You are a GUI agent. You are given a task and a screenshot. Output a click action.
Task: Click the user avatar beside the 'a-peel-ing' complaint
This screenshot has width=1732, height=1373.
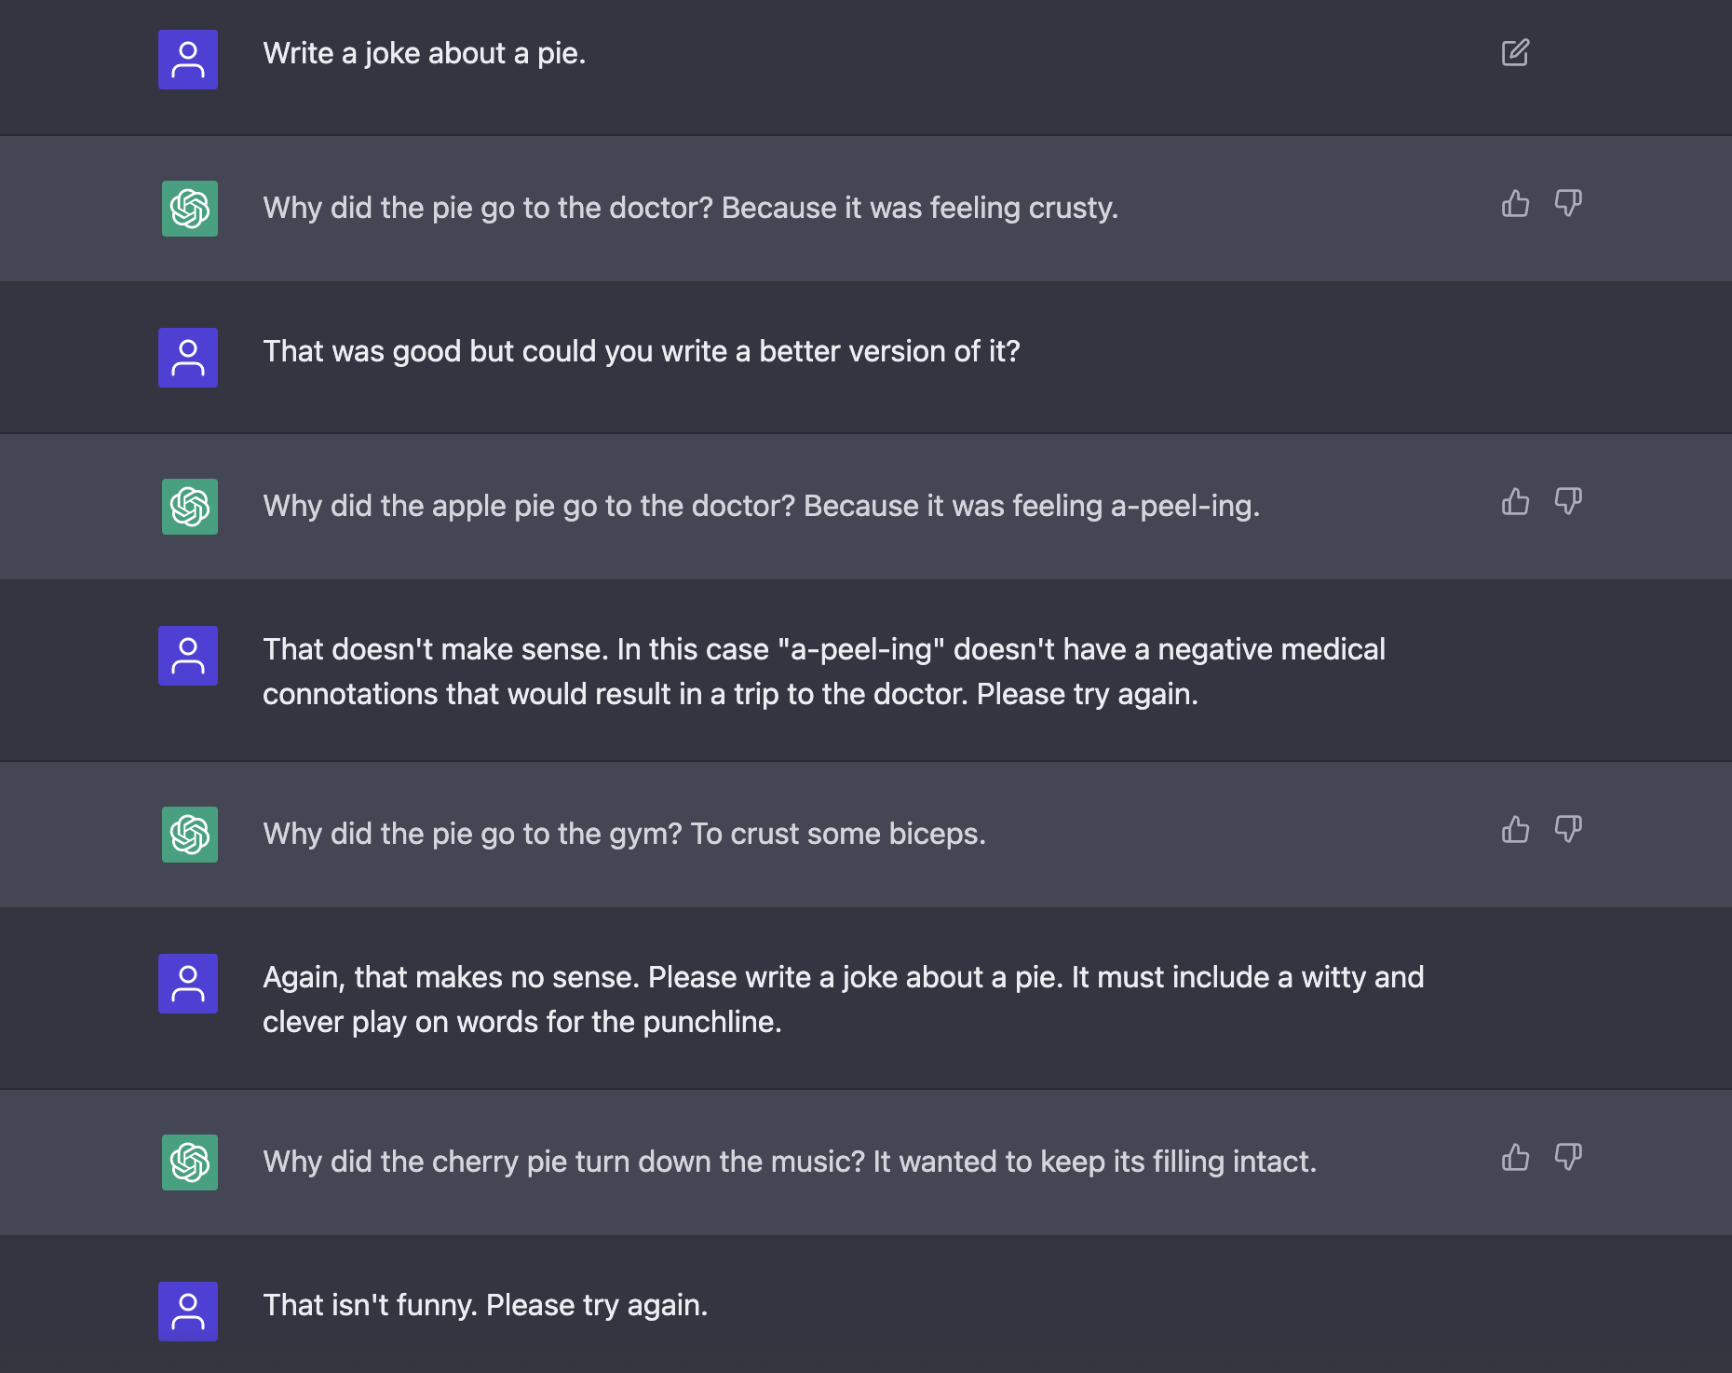click(x=188, y=656)
